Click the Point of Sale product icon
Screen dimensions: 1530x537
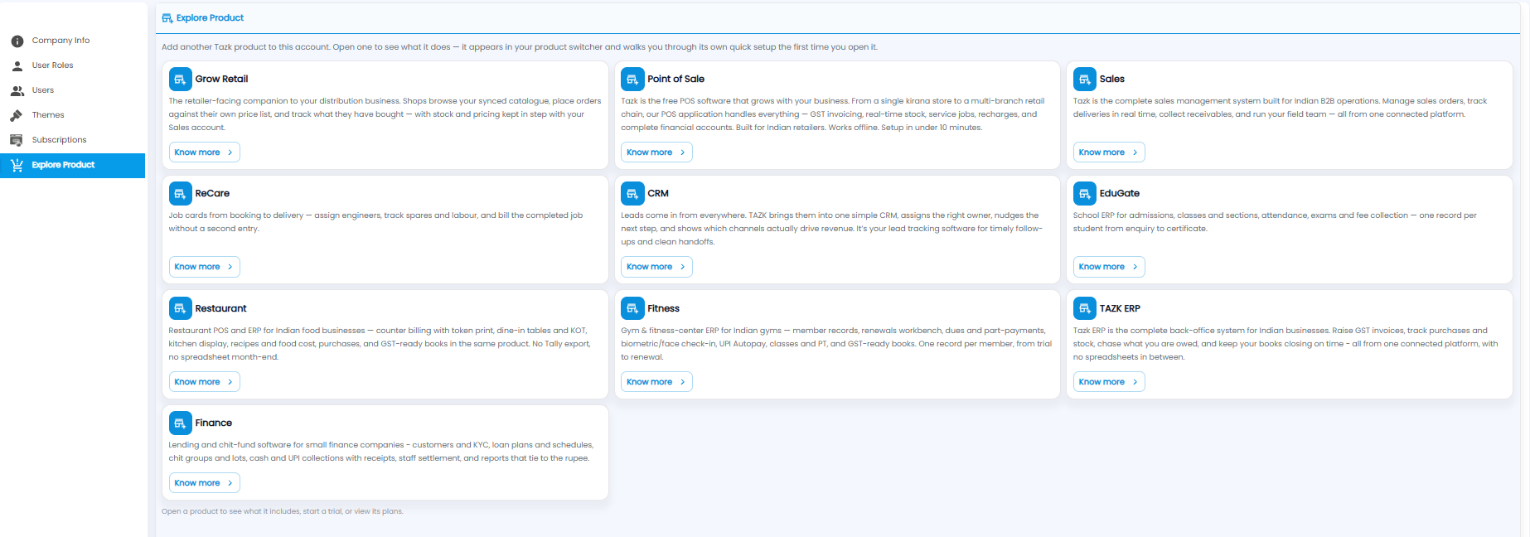coord(632,79)
